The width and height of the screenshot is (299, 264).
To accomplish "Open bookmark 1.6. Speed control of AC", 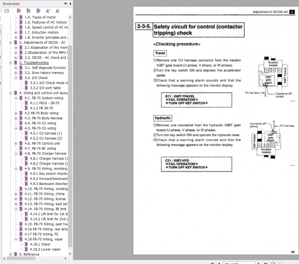I will tap(46, 27).
